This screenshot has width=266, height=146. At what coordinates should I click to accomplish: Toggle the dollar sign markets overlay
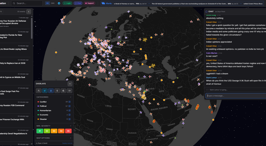pyautogui.click(x=56, y=91)
